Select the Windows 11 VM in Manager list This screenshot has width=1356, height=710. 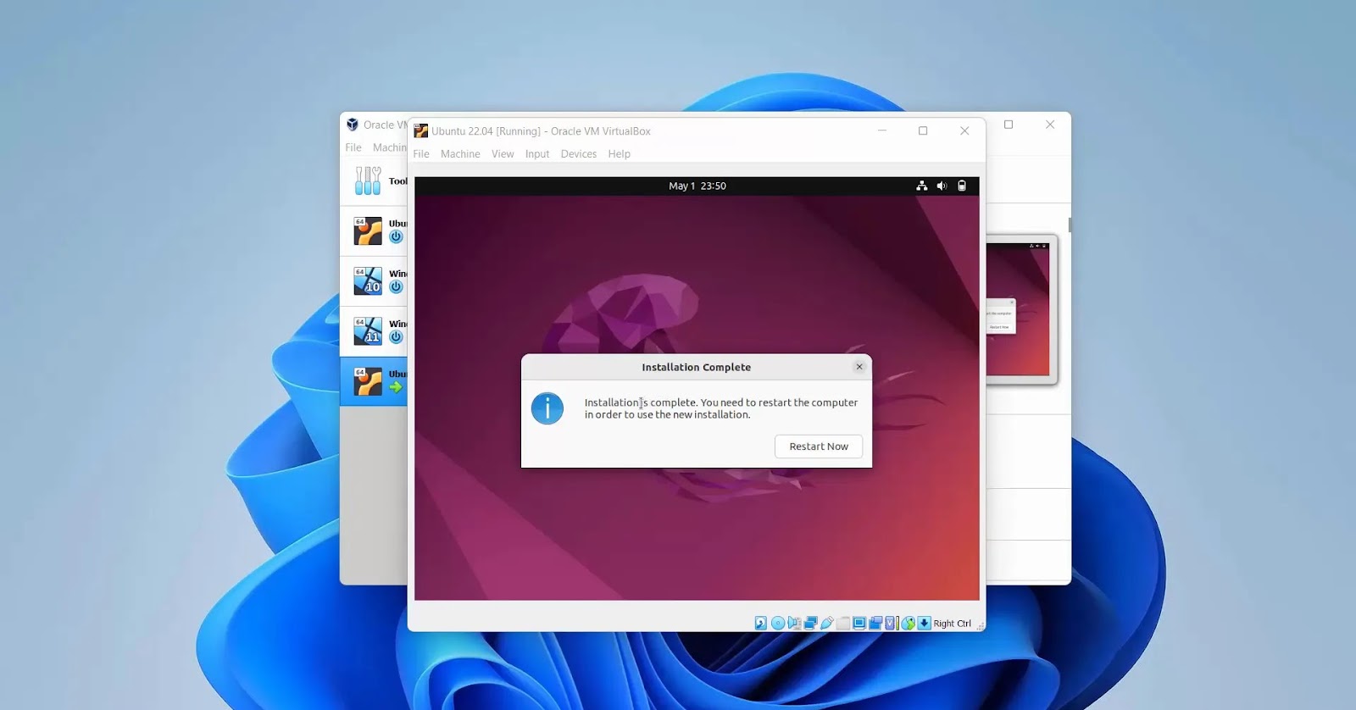point(374,330)
